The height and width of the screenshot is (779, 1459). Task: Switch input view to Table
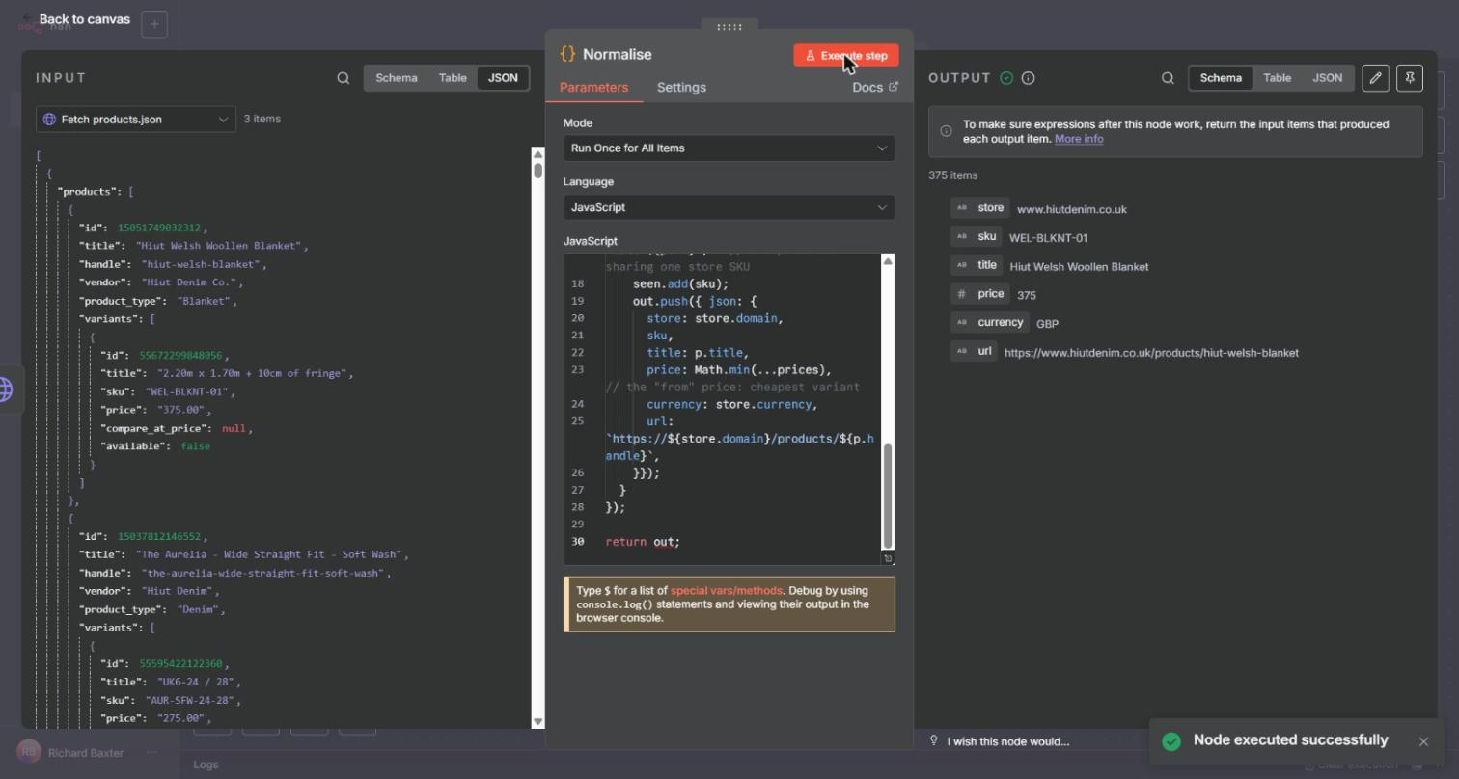click(453, 78)
